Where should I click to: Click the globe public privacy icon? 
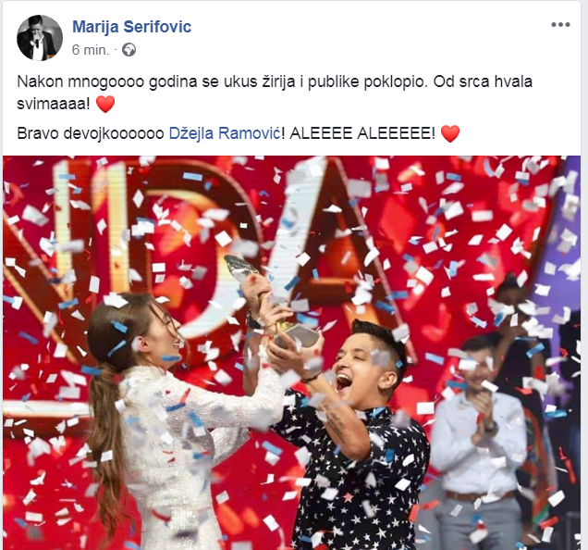click(x=129, y=50)
